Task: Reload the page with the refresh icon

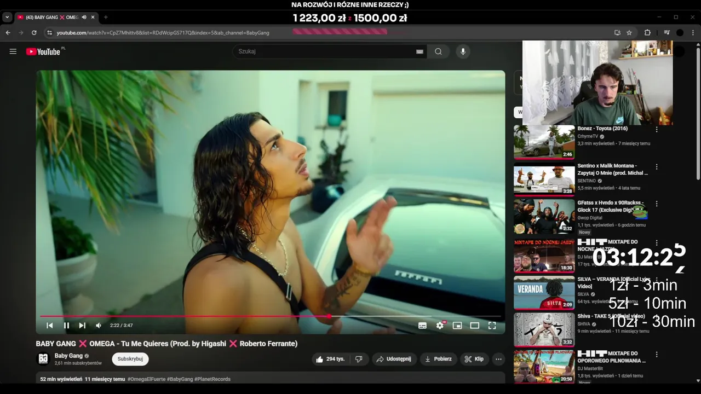Action: [x=34, y=33]
